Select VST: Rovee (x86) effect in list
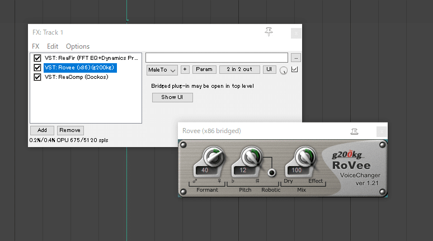This screenshot has height=241, width=433. (x=80, y=68)
